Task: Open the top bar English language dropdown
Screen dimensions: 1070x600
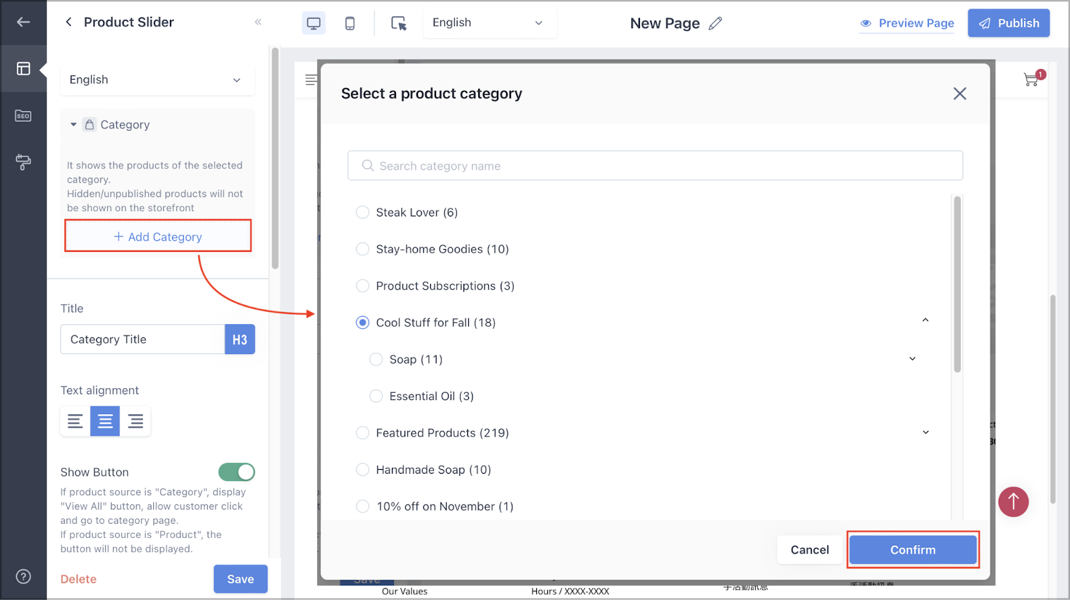Action: 490,23
